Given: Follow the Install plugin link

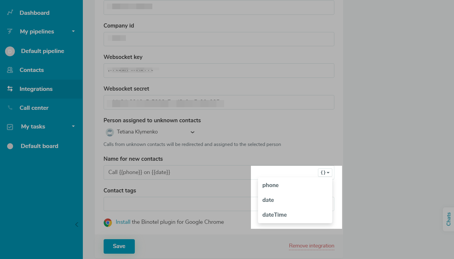Looking at the screenshot, I should tap(123, 222).
